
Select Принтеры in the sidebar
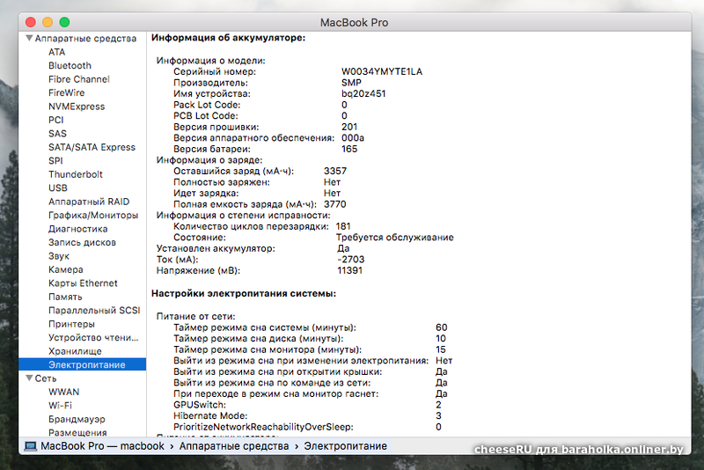click(x=71, y=324)
